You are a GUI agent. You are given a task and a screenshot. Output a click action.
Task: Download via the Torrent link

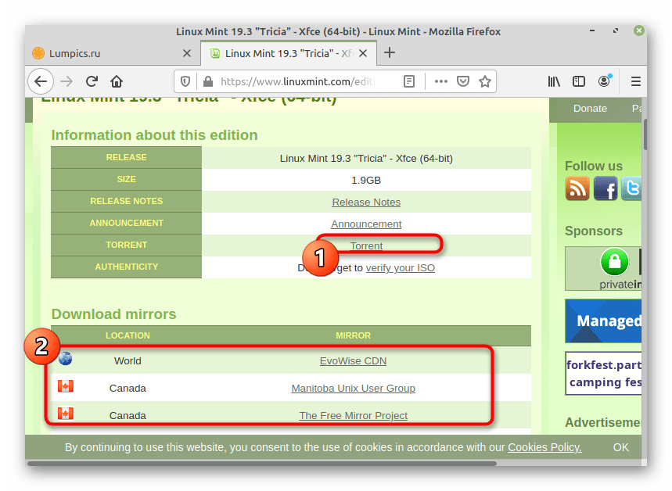[366, 246]
